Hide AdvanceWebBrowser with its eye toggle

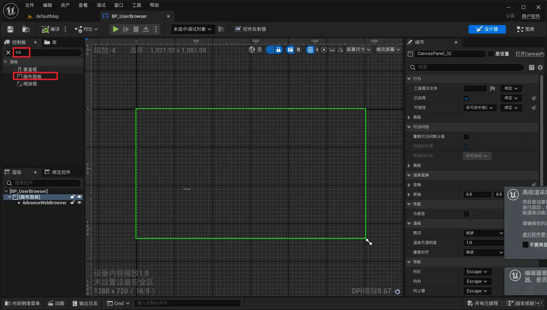point(79,202)
